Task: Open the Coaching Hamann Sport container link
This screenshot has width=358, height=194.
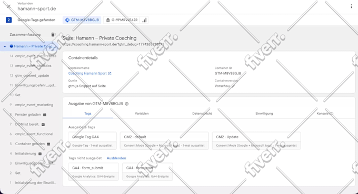Action: click(x=87, y=74)
